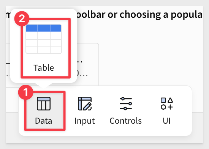Viewport: 209px width, 149px height.
Task: Click the Data label text
Action: (44, 121)
